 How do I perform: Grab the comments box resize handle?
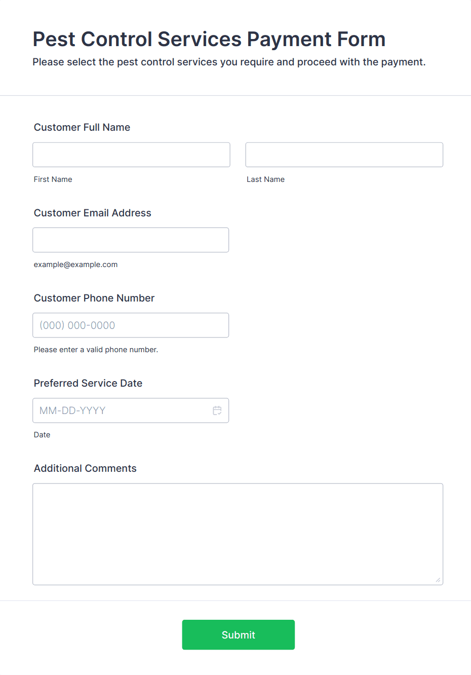click(438, 580)
